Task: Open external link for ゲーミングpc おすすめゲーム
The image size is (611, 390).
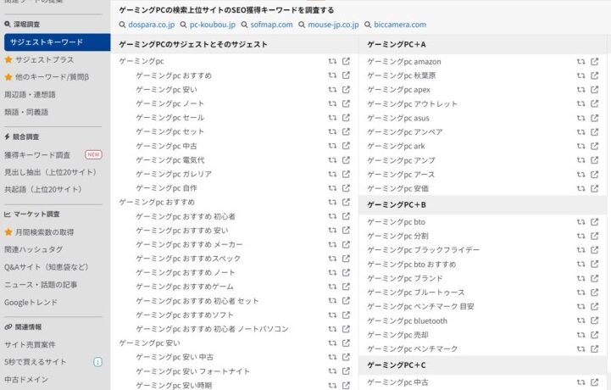Action: (x=346, y=287)
